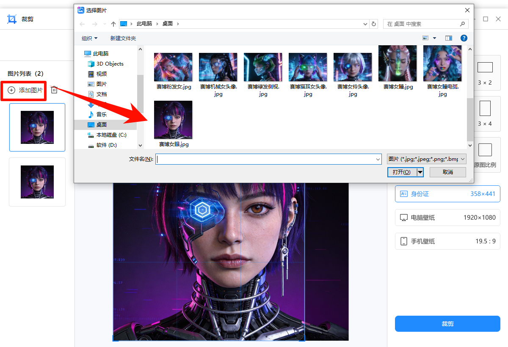Click the Add Image plus icon
Screen dimensions: 508x347
coord(11,90)
